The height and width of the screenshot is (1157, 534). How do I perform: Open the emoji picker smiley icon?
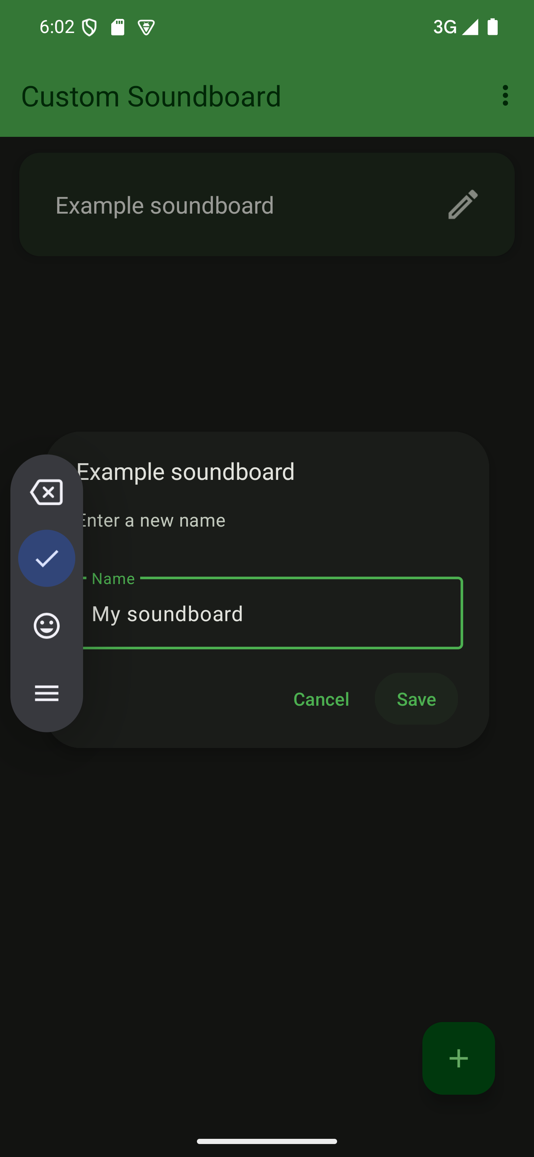[47, 625]
